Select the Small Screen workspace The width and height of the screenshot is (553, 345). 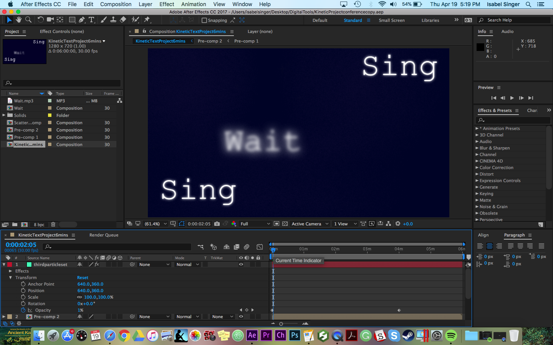click(x=392, y=20)
